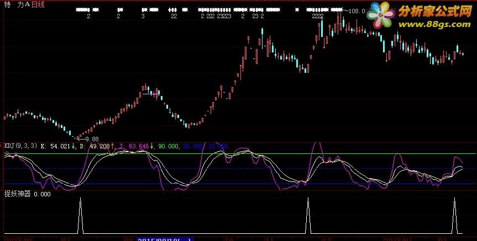
Task: Click the 捉妖神器 indicator name label
Action: point(17,194)
